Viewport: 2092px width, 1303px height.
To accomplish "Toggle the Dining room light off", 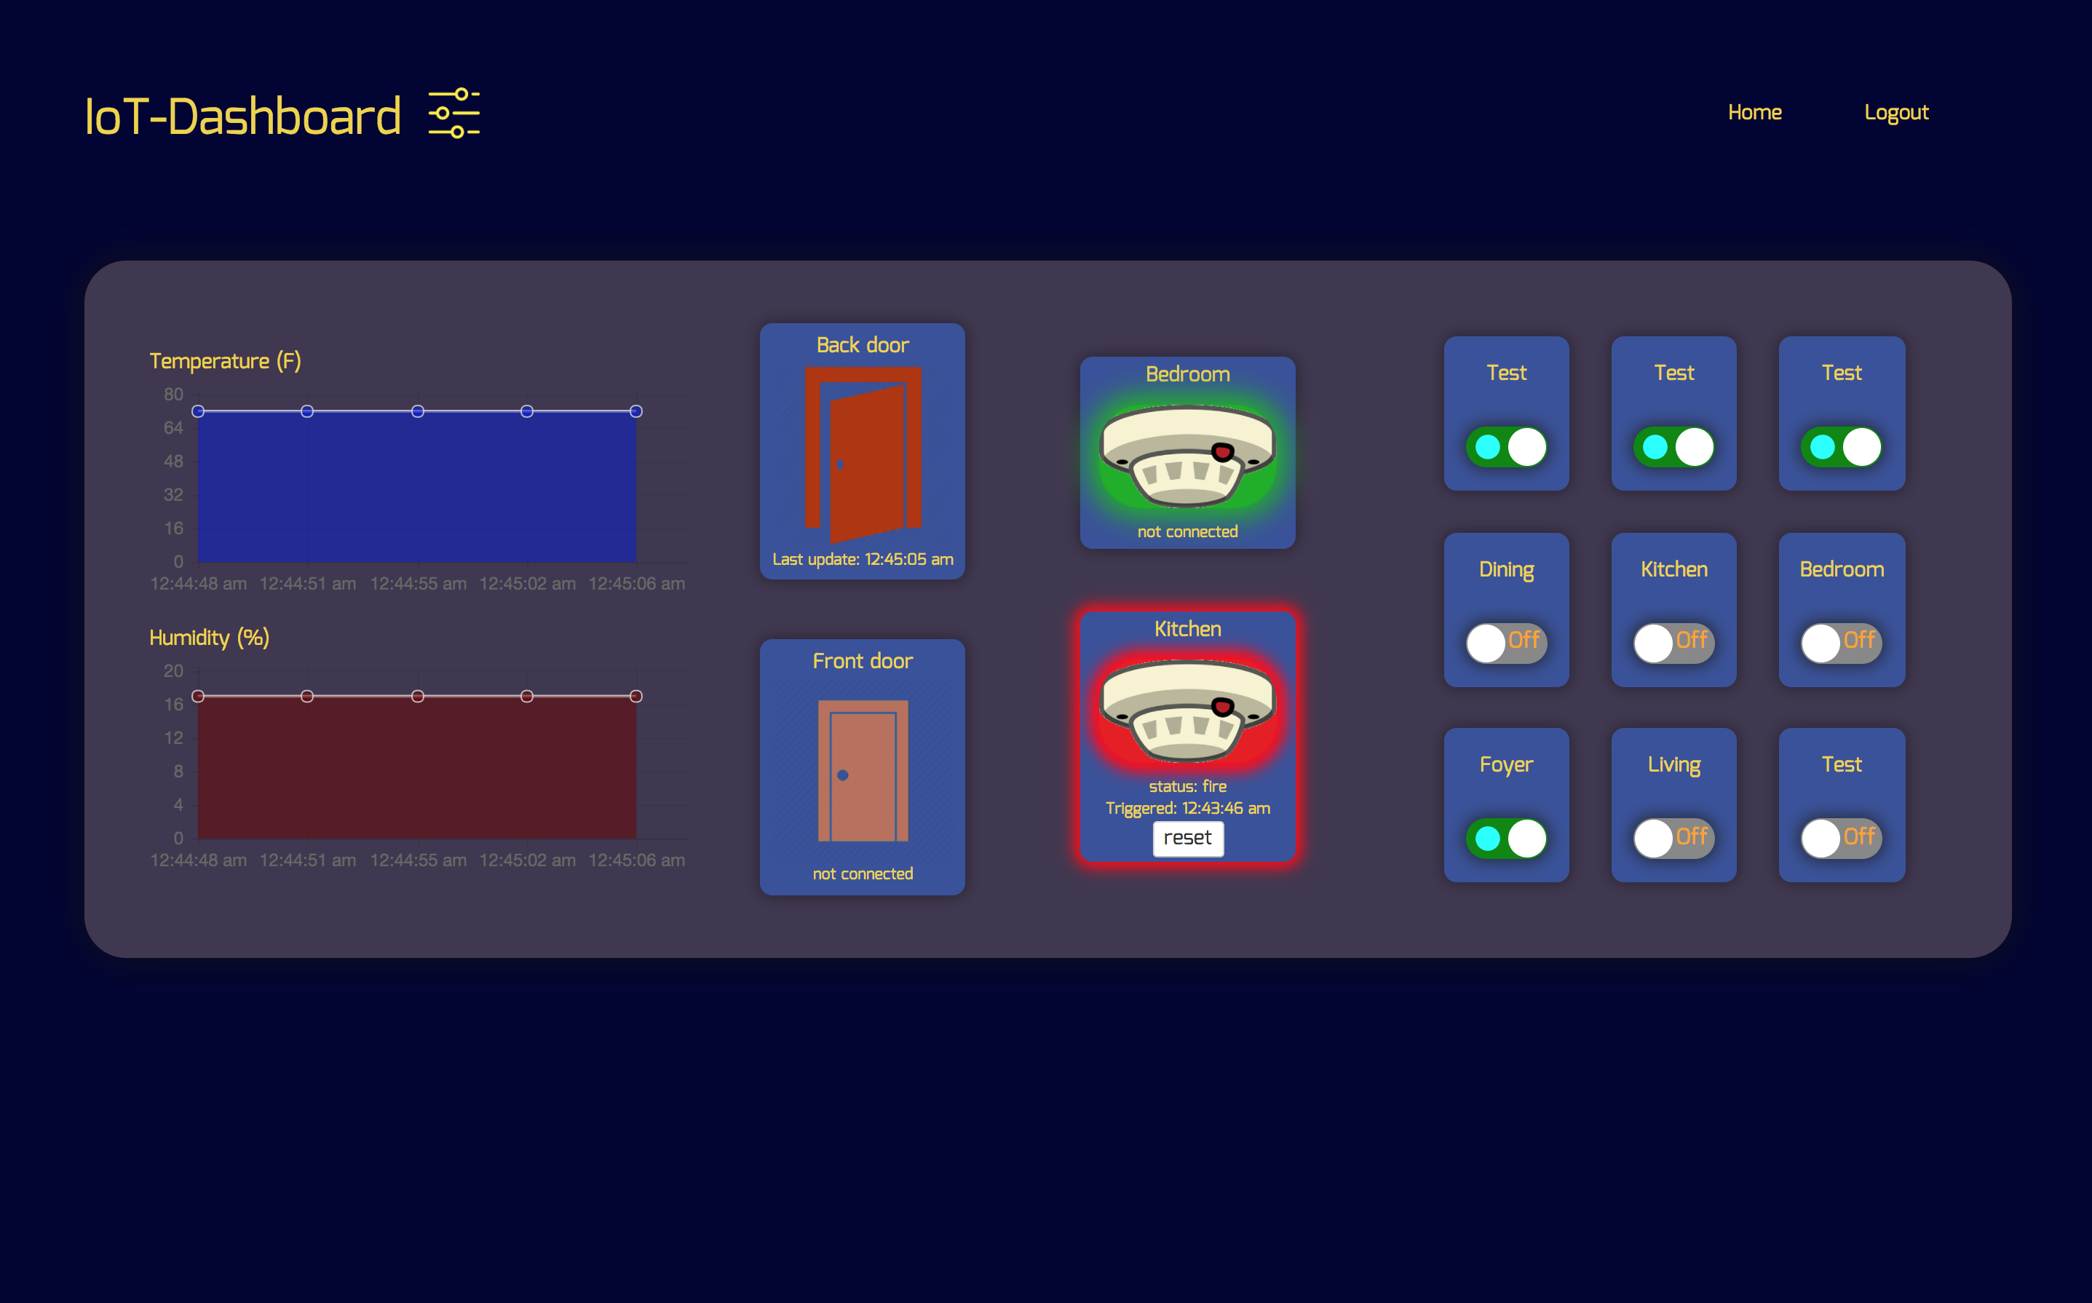I will (1505, 640).
